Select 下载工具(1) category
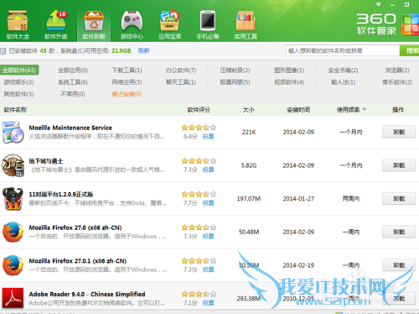Viewport: 419px width, 314px height. (127, 70)
